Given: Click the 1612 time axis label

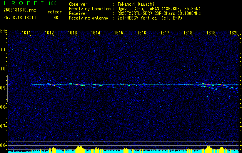Looking at the screenshot, I should click(x=49, y=33).
